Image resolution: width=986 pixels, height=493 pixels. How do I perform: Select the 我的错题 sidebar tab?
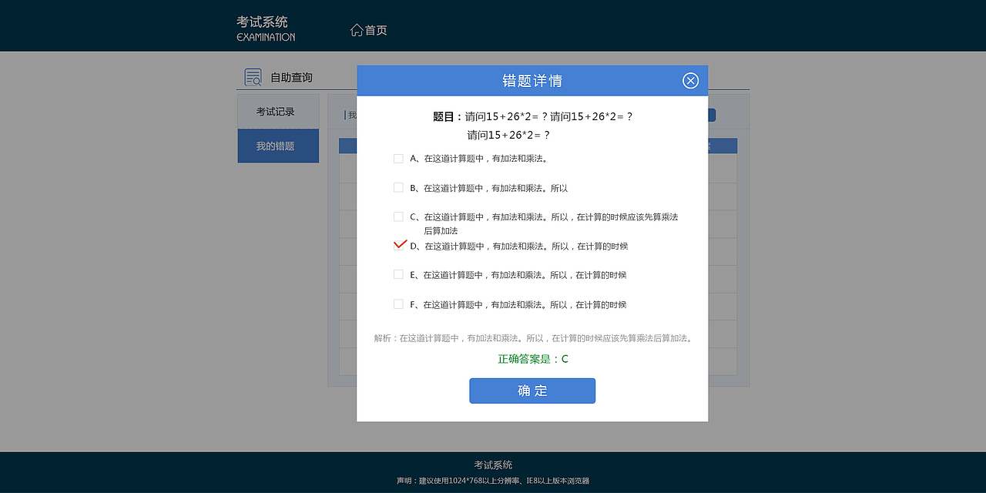point(277,145)
